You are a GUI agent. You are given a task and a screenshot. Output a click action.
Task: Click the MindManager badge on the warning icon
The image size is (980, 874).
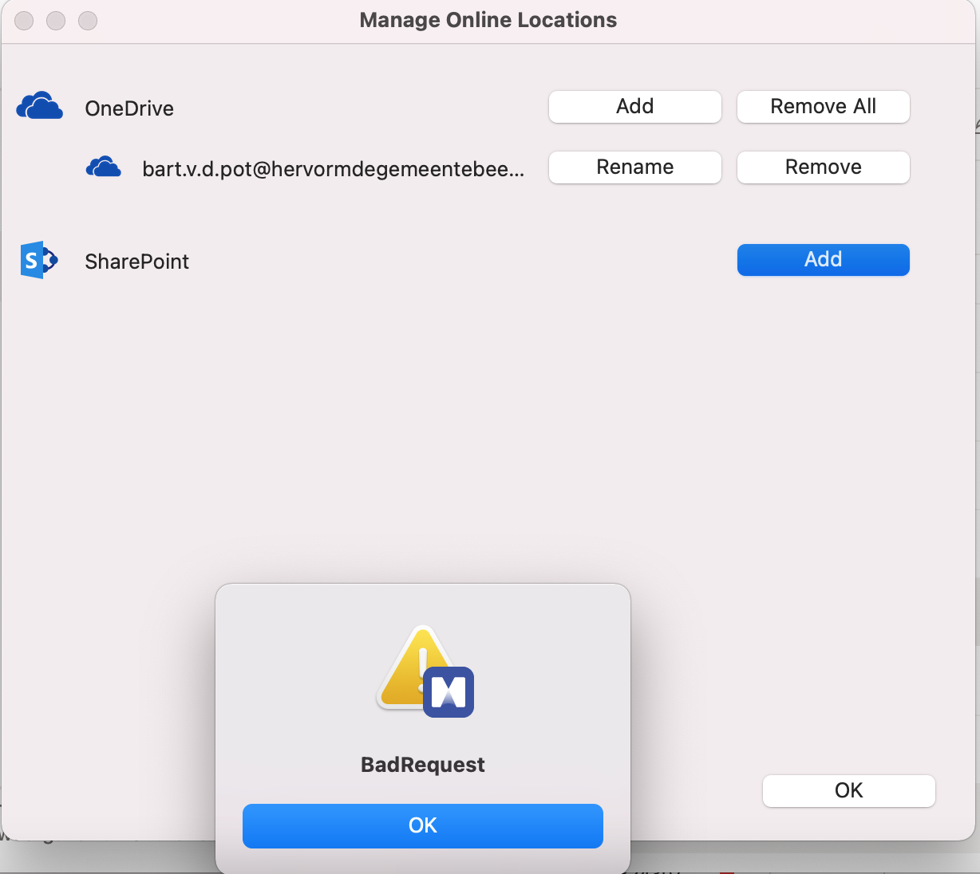click(x=449, y=692)
